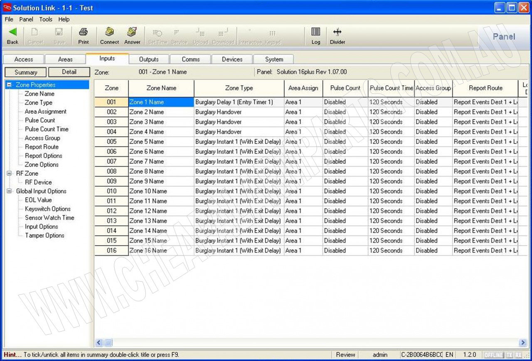Click the Summary button

tap(26, 72)
